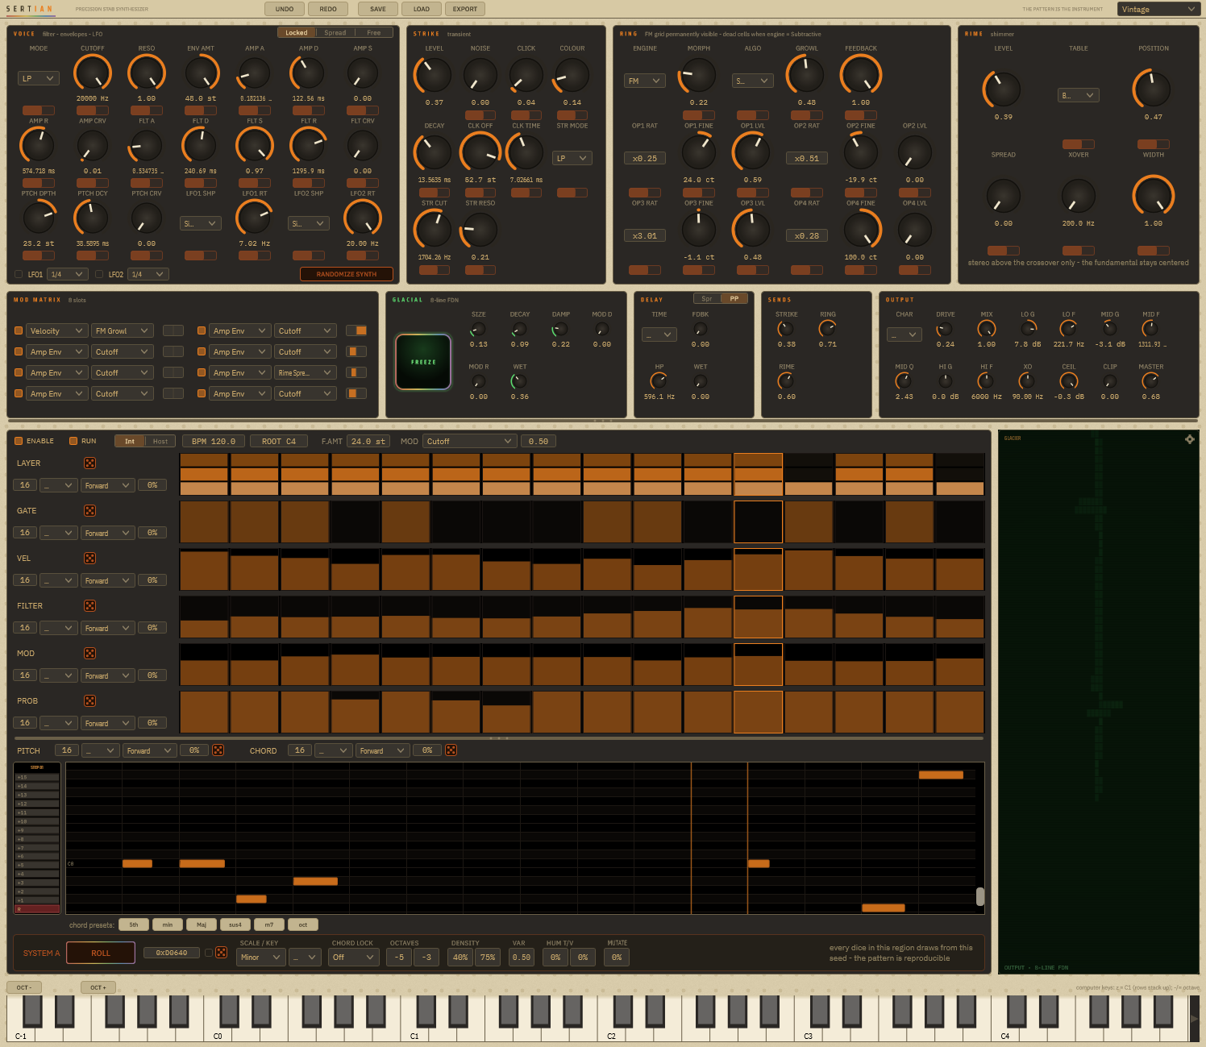This screenshot has height=1047, width=1206.
Task: Click the Rime POSITION knob
Action: [x=1152, y=89]
